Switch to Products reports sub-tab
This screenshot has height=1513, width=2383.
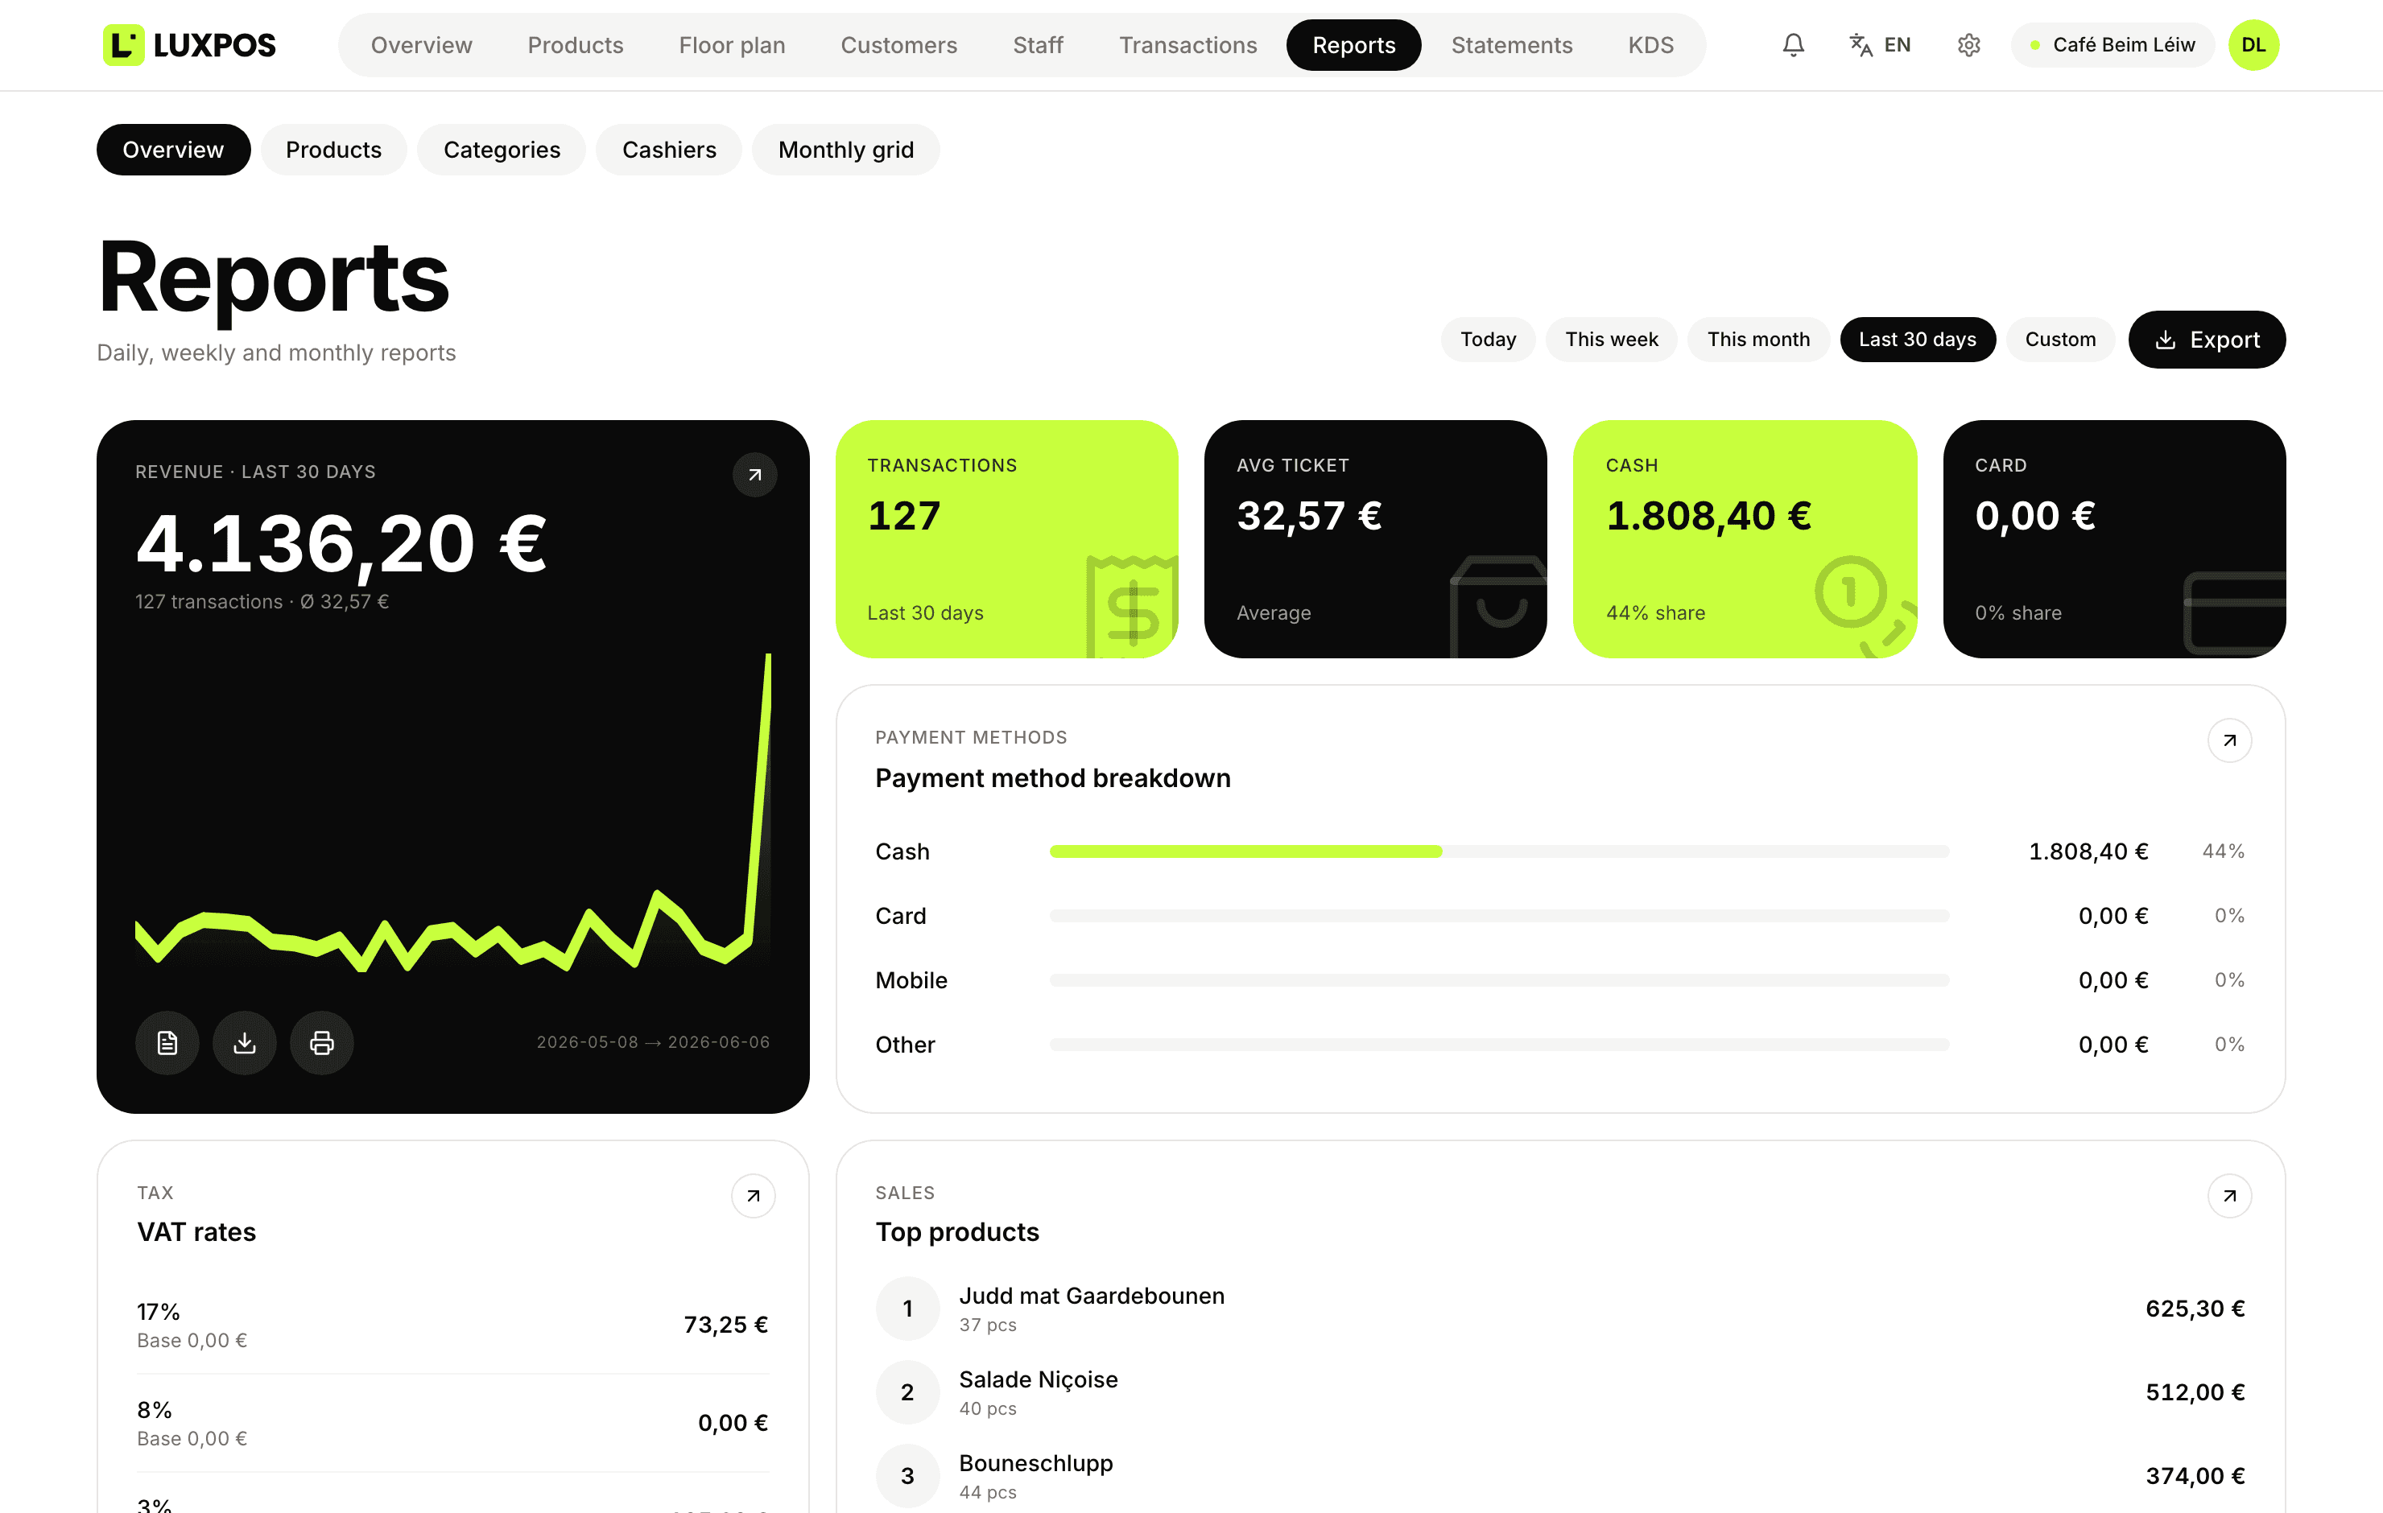(x=333, y=150)
